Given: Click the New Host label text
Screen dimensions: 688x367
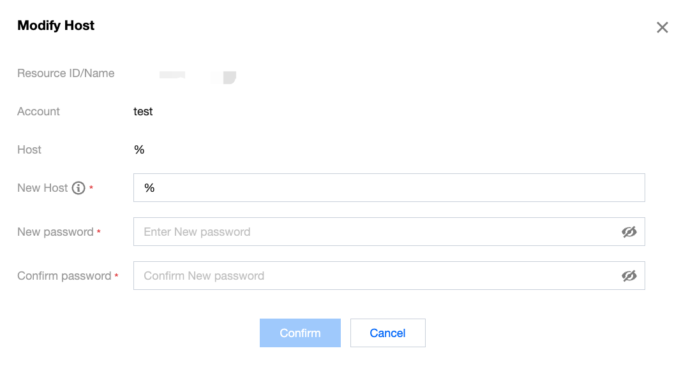Looking at the screenshot, I should tap(42, 188).
